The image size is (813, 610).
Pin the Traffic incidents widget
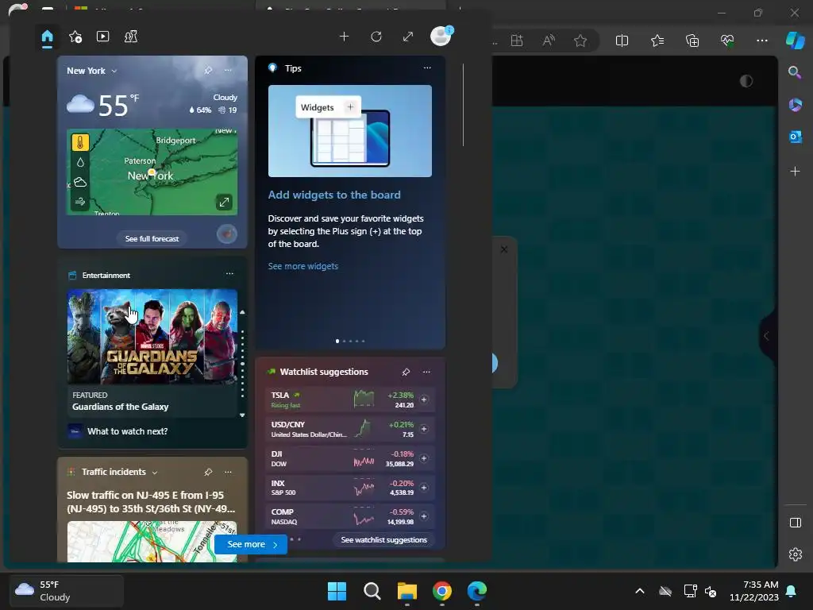(208, 472)
